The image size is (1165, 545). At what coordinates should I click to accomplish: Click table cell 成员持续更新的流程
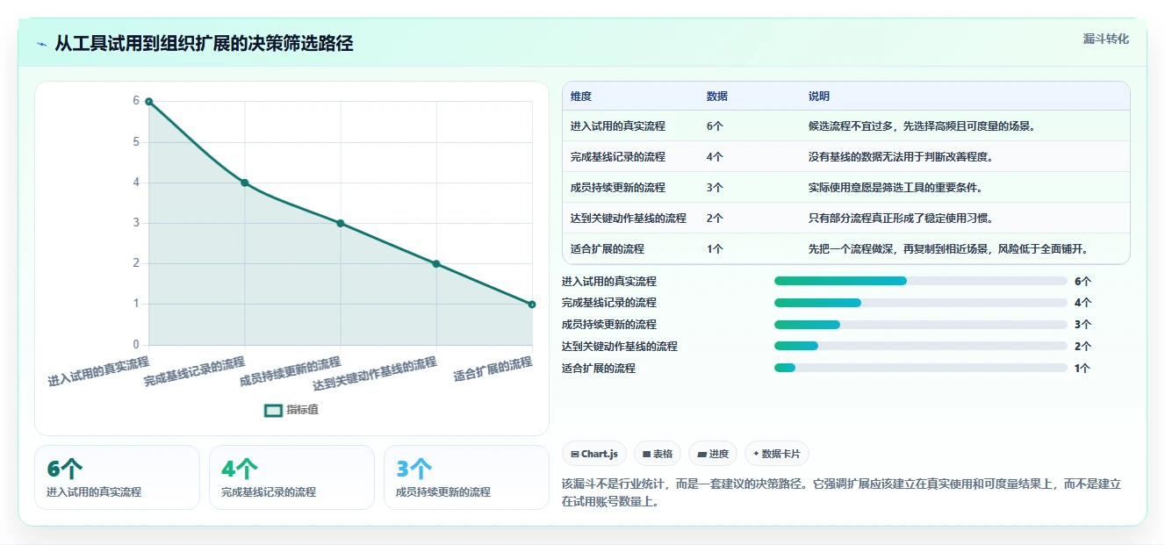618,188
